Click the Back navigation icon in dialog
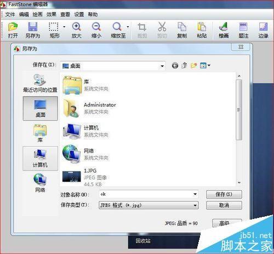274x254 pixels. [175, 66]
